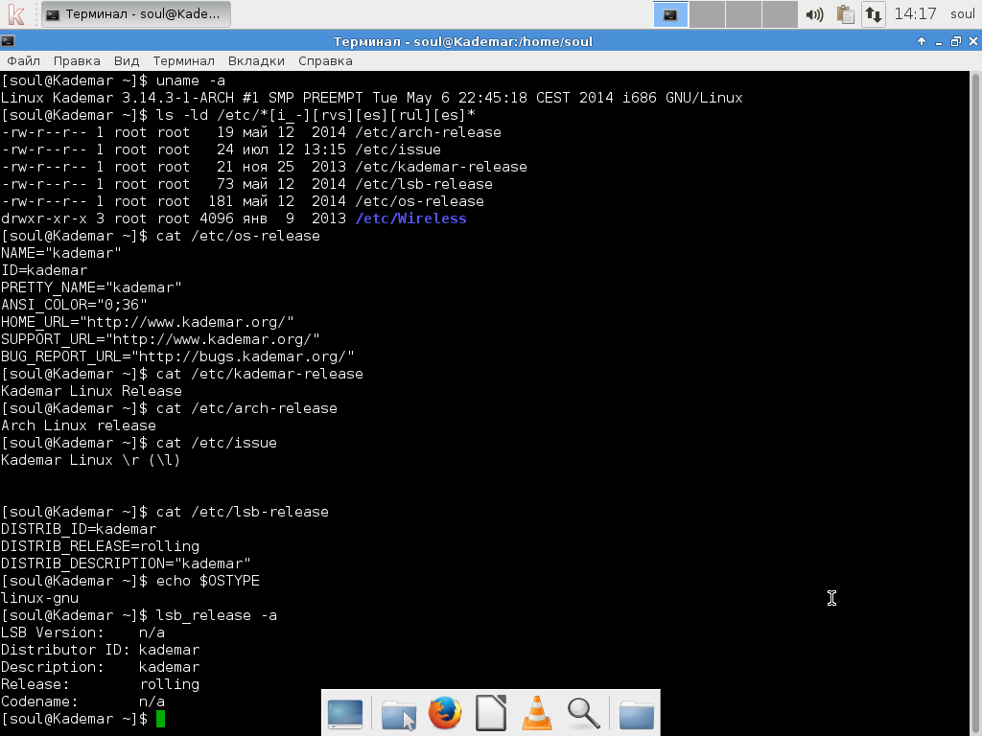The height and width of the screenshot is (736, 982).
Task: Open the network connection tray icon
Action: (873, 14)
